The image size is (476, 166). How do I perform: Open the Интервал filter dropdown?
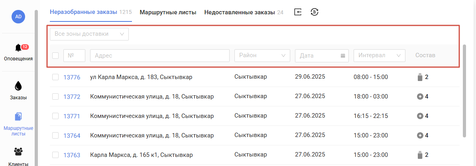[x=380, y=56]
